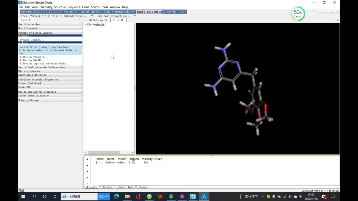Click the Open file folder toolbar icon
The image size is (358, 201).
(x=33, y=16)
